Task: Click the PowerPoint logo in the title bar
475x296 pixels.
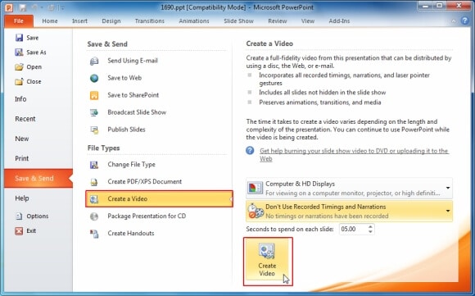Action: click(9, 7)
